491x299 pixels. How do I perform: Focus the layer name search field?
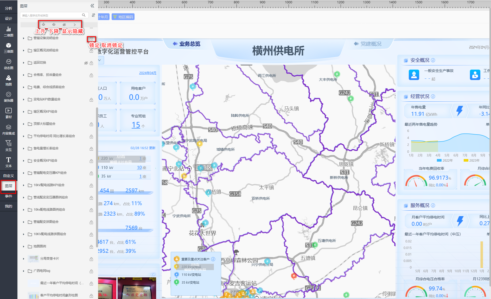(51, 15)
